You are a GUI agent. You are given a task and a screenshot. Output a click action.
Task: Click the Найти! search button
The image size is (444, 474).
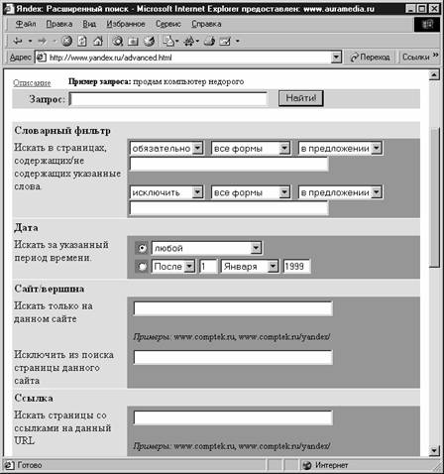[300, 98]
